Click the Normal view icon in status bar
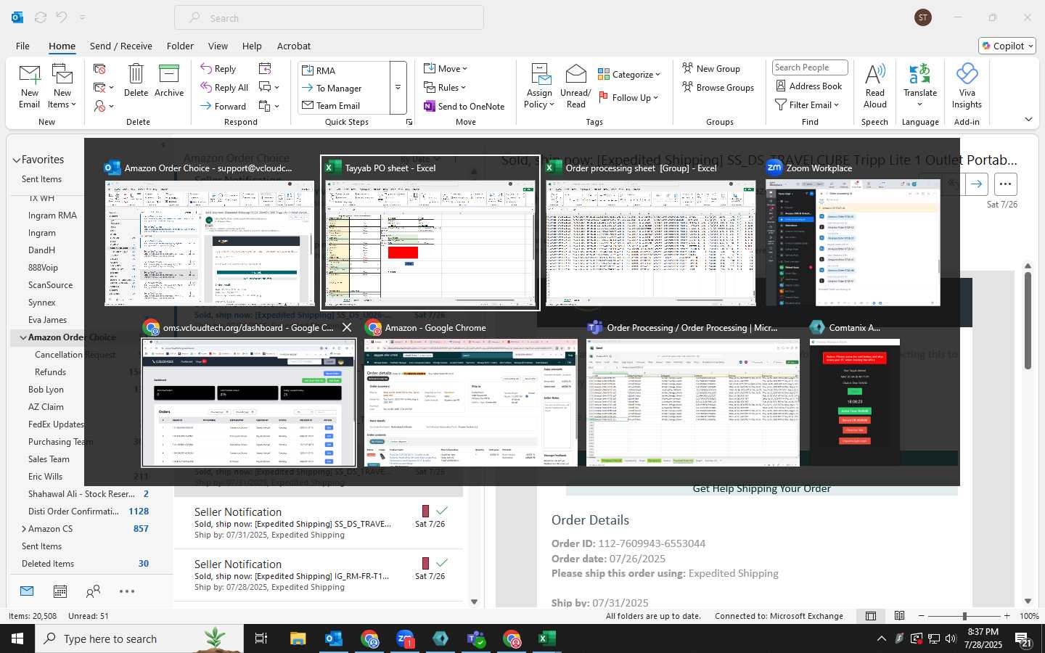The image size is (1045, 653). [871, 616]
